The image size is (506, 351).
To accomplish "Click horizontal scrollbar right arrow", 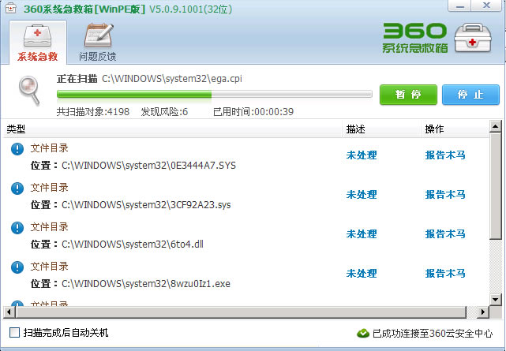I will (483, 312).
